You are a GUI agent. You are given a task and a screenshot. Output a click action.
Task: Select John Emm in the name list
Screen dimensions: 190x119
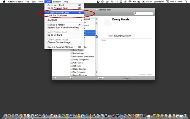(78, 50)
